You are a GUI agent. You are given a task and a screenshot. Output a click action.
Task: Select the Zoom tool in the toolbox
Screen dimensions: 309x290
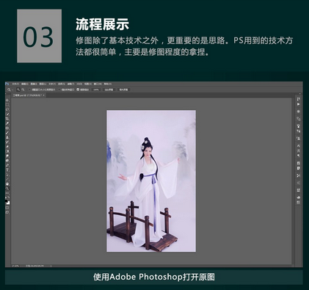coord(7,189)
